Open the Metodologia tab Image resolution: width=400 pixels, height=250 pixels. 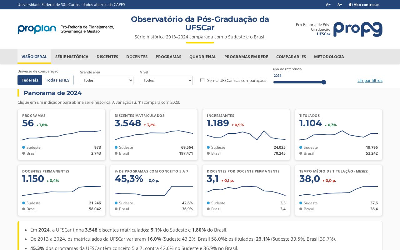[329, 57]
